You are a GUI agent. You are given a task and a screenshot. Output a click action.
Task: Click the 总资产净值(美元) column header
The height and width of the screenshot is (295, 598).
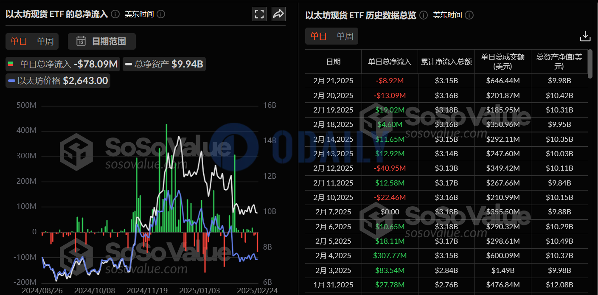[559, 62]
